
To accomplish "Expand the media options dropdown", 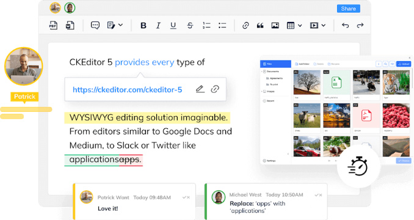I will (x=324, y=25).
